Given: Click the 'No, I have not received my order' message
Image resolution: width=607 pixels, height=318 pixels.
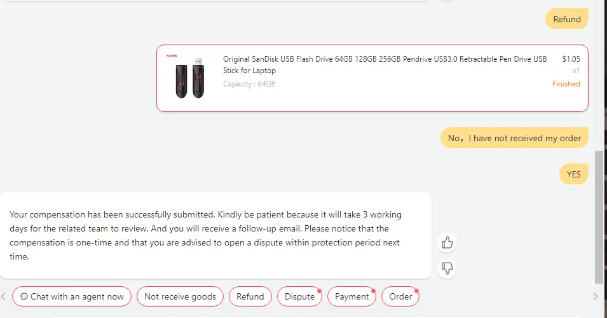Looking at the screenshot, I should point(514,138).
